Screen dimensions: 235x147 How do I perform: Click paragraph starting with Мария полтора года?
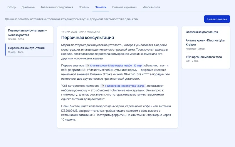(x=115, y=52)
